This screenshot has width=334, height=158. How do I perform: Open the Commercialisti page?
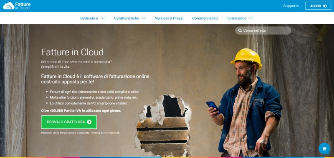pyautogui.click(x=205, y=18)
